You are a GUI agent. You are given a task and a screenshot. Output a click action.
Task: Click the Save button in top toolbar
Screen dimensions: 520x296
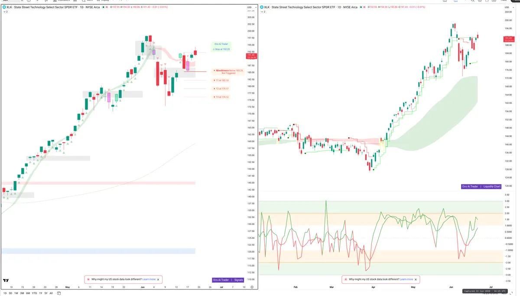pyautogui.click(x=455, y=1)
